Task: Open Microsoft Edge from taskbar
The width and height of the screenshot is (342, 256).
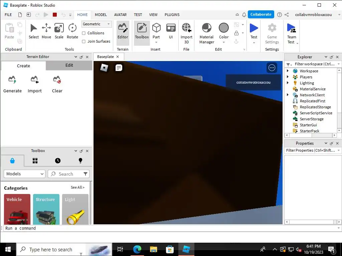Action: (137, 249)
